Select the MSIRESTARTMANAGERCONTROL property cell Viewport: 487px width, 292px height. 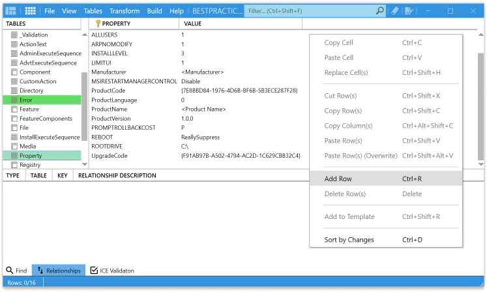134,81
